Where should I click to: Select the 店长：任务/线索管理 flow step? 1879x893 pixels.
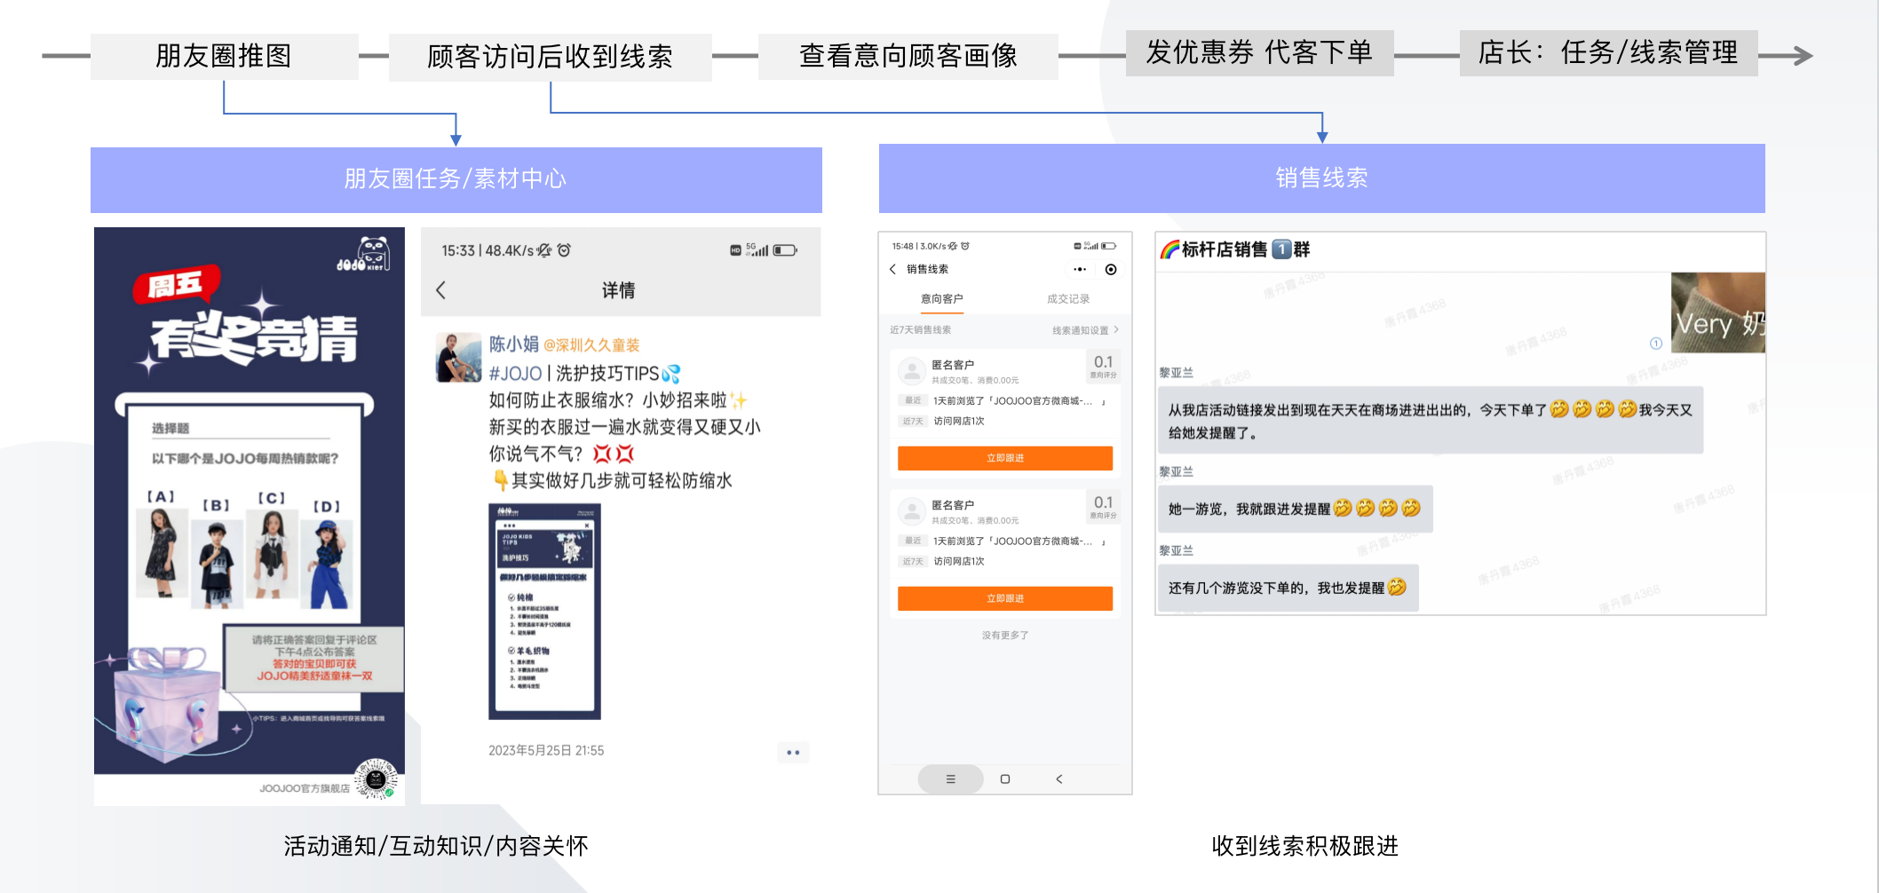click(1608, 52)
